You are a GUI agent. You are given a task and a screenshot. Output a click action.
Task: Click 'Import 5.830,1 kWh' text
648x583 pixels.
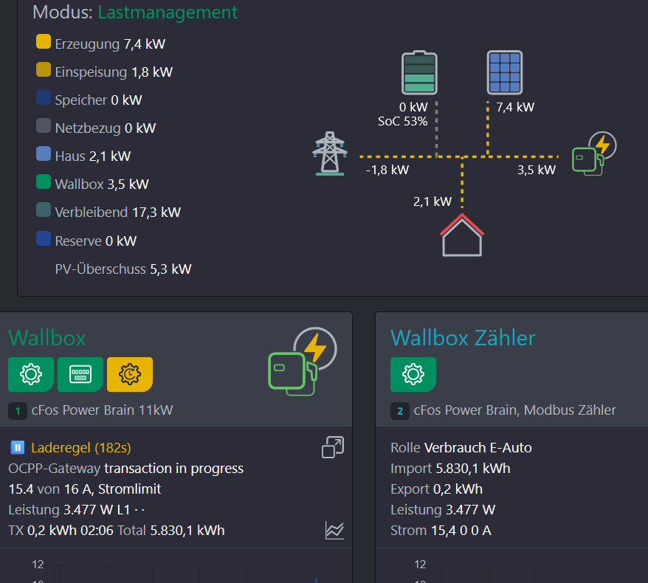[450, 469]
